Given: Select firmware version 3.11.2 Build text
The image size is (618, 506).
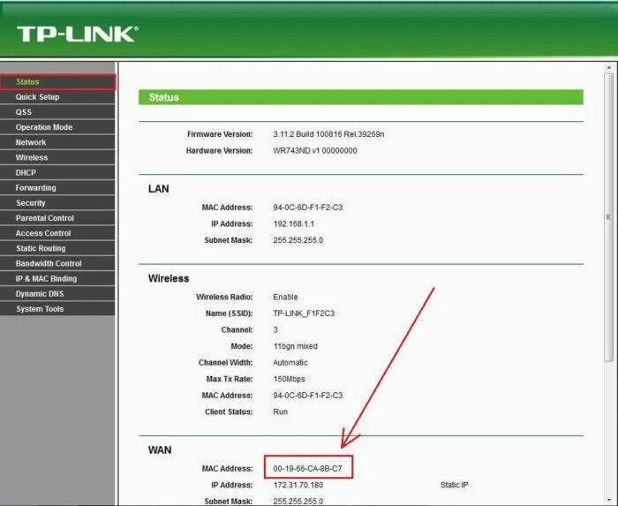Looking at the screenshot, I should tap(328, 134).
